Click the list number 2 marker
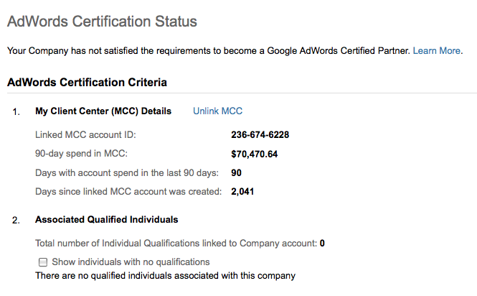 pos(16,220)
